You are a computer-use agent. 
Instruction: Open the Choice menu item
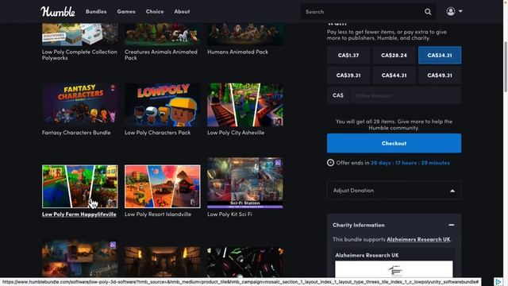pyautogui.click(x=155, y=11)
